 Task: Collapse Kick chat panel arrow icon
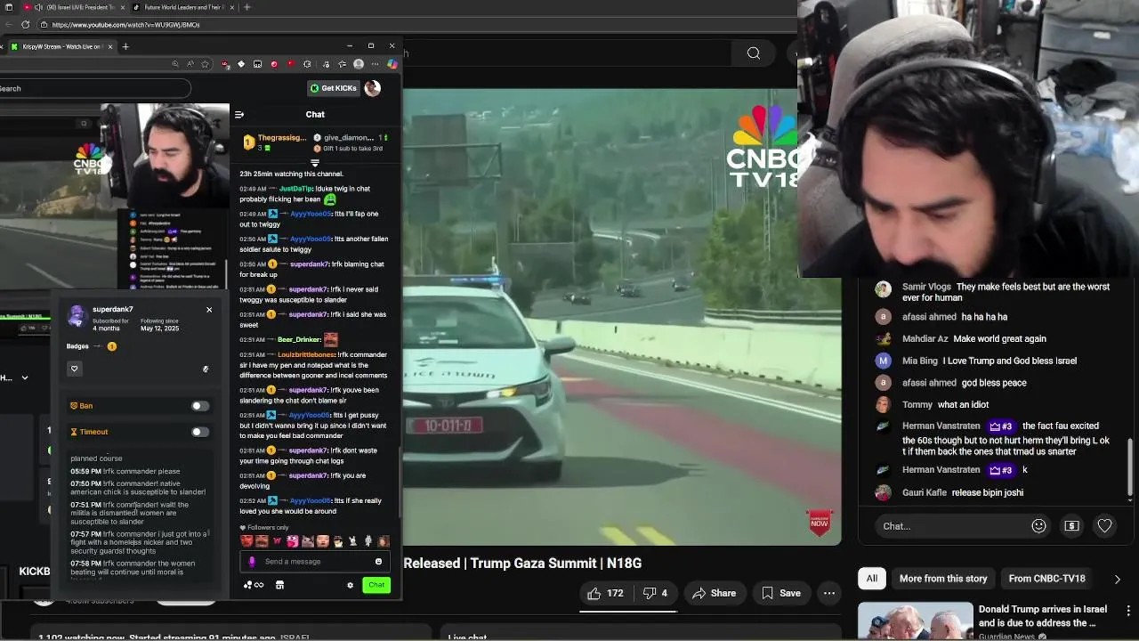click(238, 114)
